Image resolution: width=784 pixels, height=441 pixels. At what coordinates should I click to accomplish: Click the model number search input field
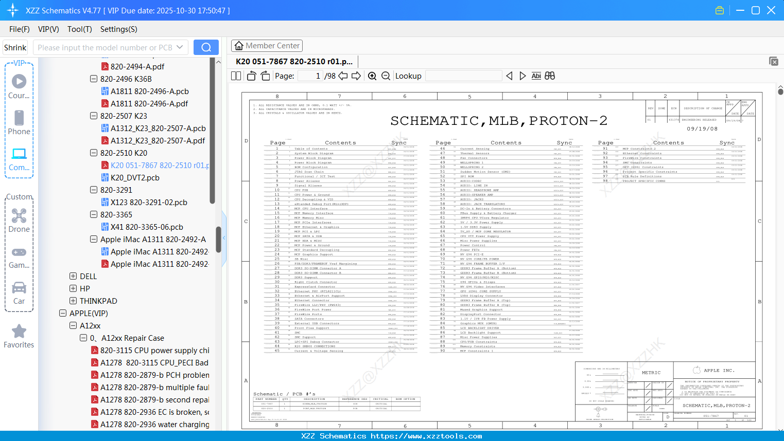pyautogui.click(x=106, y=47)
